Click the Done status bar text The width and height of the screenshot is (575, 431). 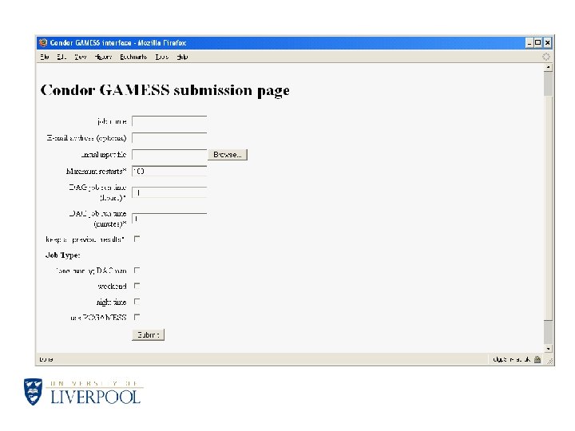(46, 359)
